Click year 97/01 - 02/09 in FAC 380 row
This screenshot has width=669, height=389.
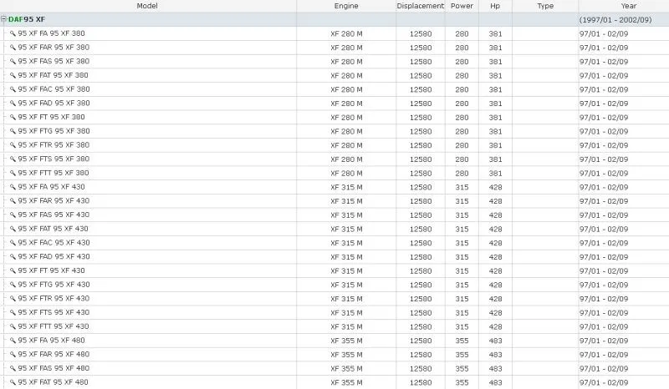(603, 89)
